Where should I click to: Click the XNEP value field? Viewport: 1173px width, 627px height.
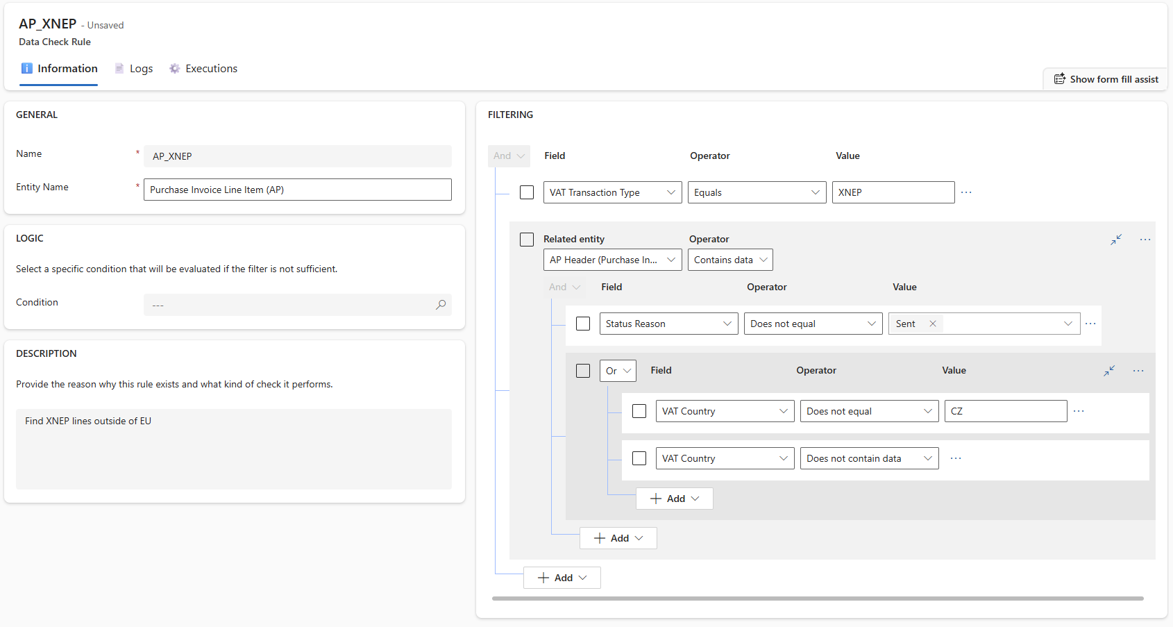(893, 192)
